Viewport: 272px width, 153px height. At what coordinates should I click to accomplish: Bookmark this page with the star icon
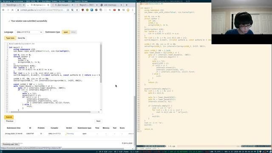[77, 10]
